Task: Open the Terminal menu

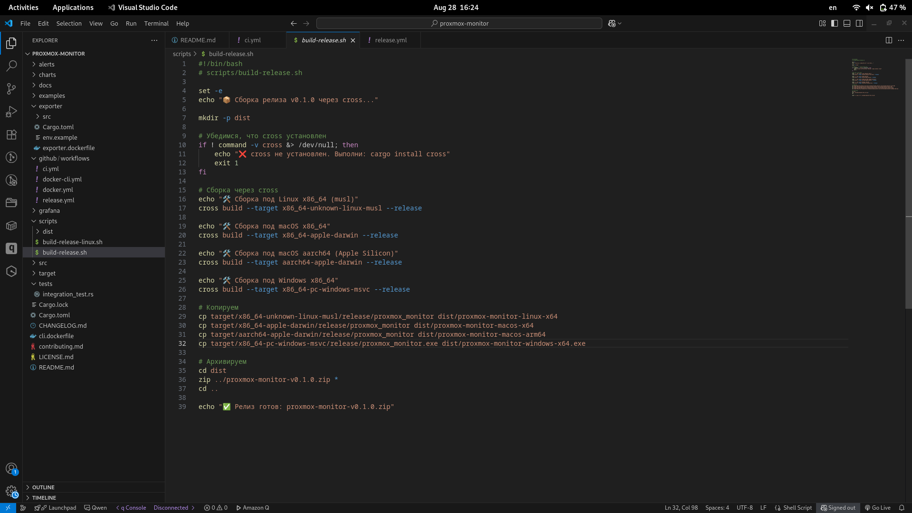Action: 156,23
